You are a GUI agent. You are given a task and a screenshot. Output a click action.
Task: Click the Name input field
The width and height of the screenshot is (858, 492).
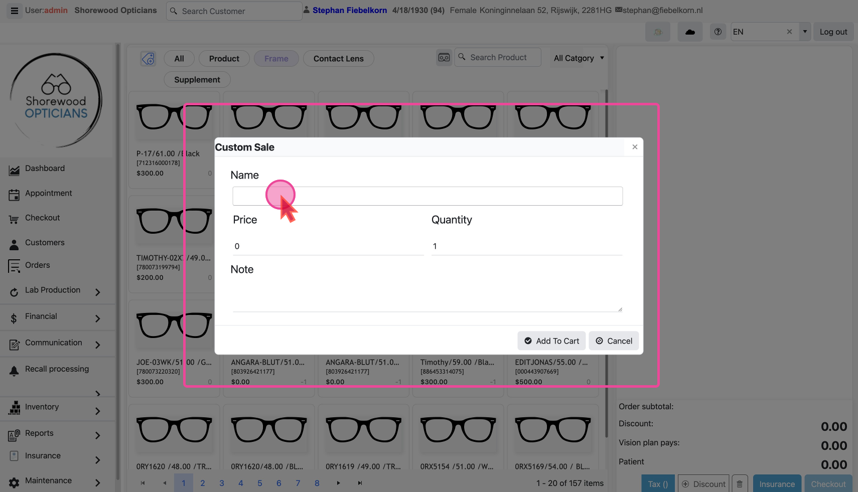[x=427, y=196]
